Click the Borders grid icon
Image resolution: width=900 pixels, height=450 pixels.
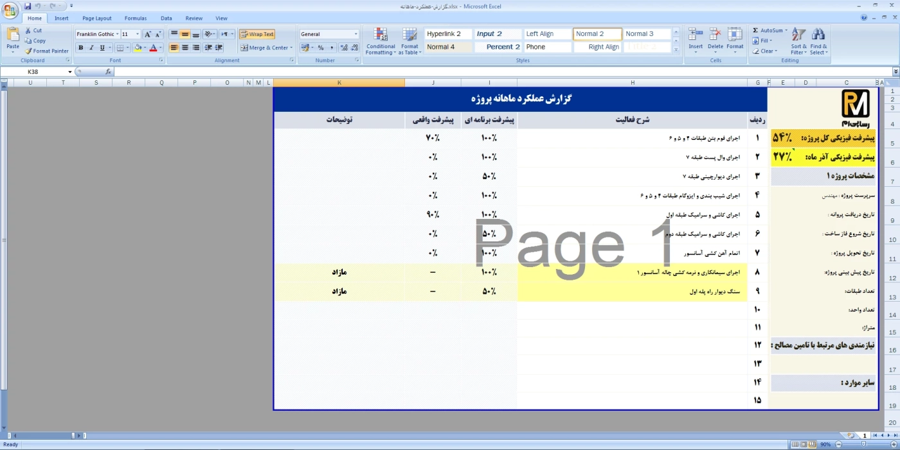click(120, 48)
